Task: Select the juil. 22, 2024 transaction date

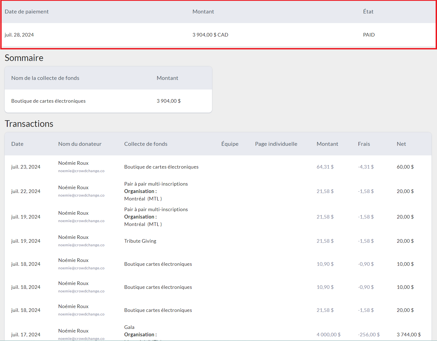Action: pyautogui.click(x=26, y=191)
